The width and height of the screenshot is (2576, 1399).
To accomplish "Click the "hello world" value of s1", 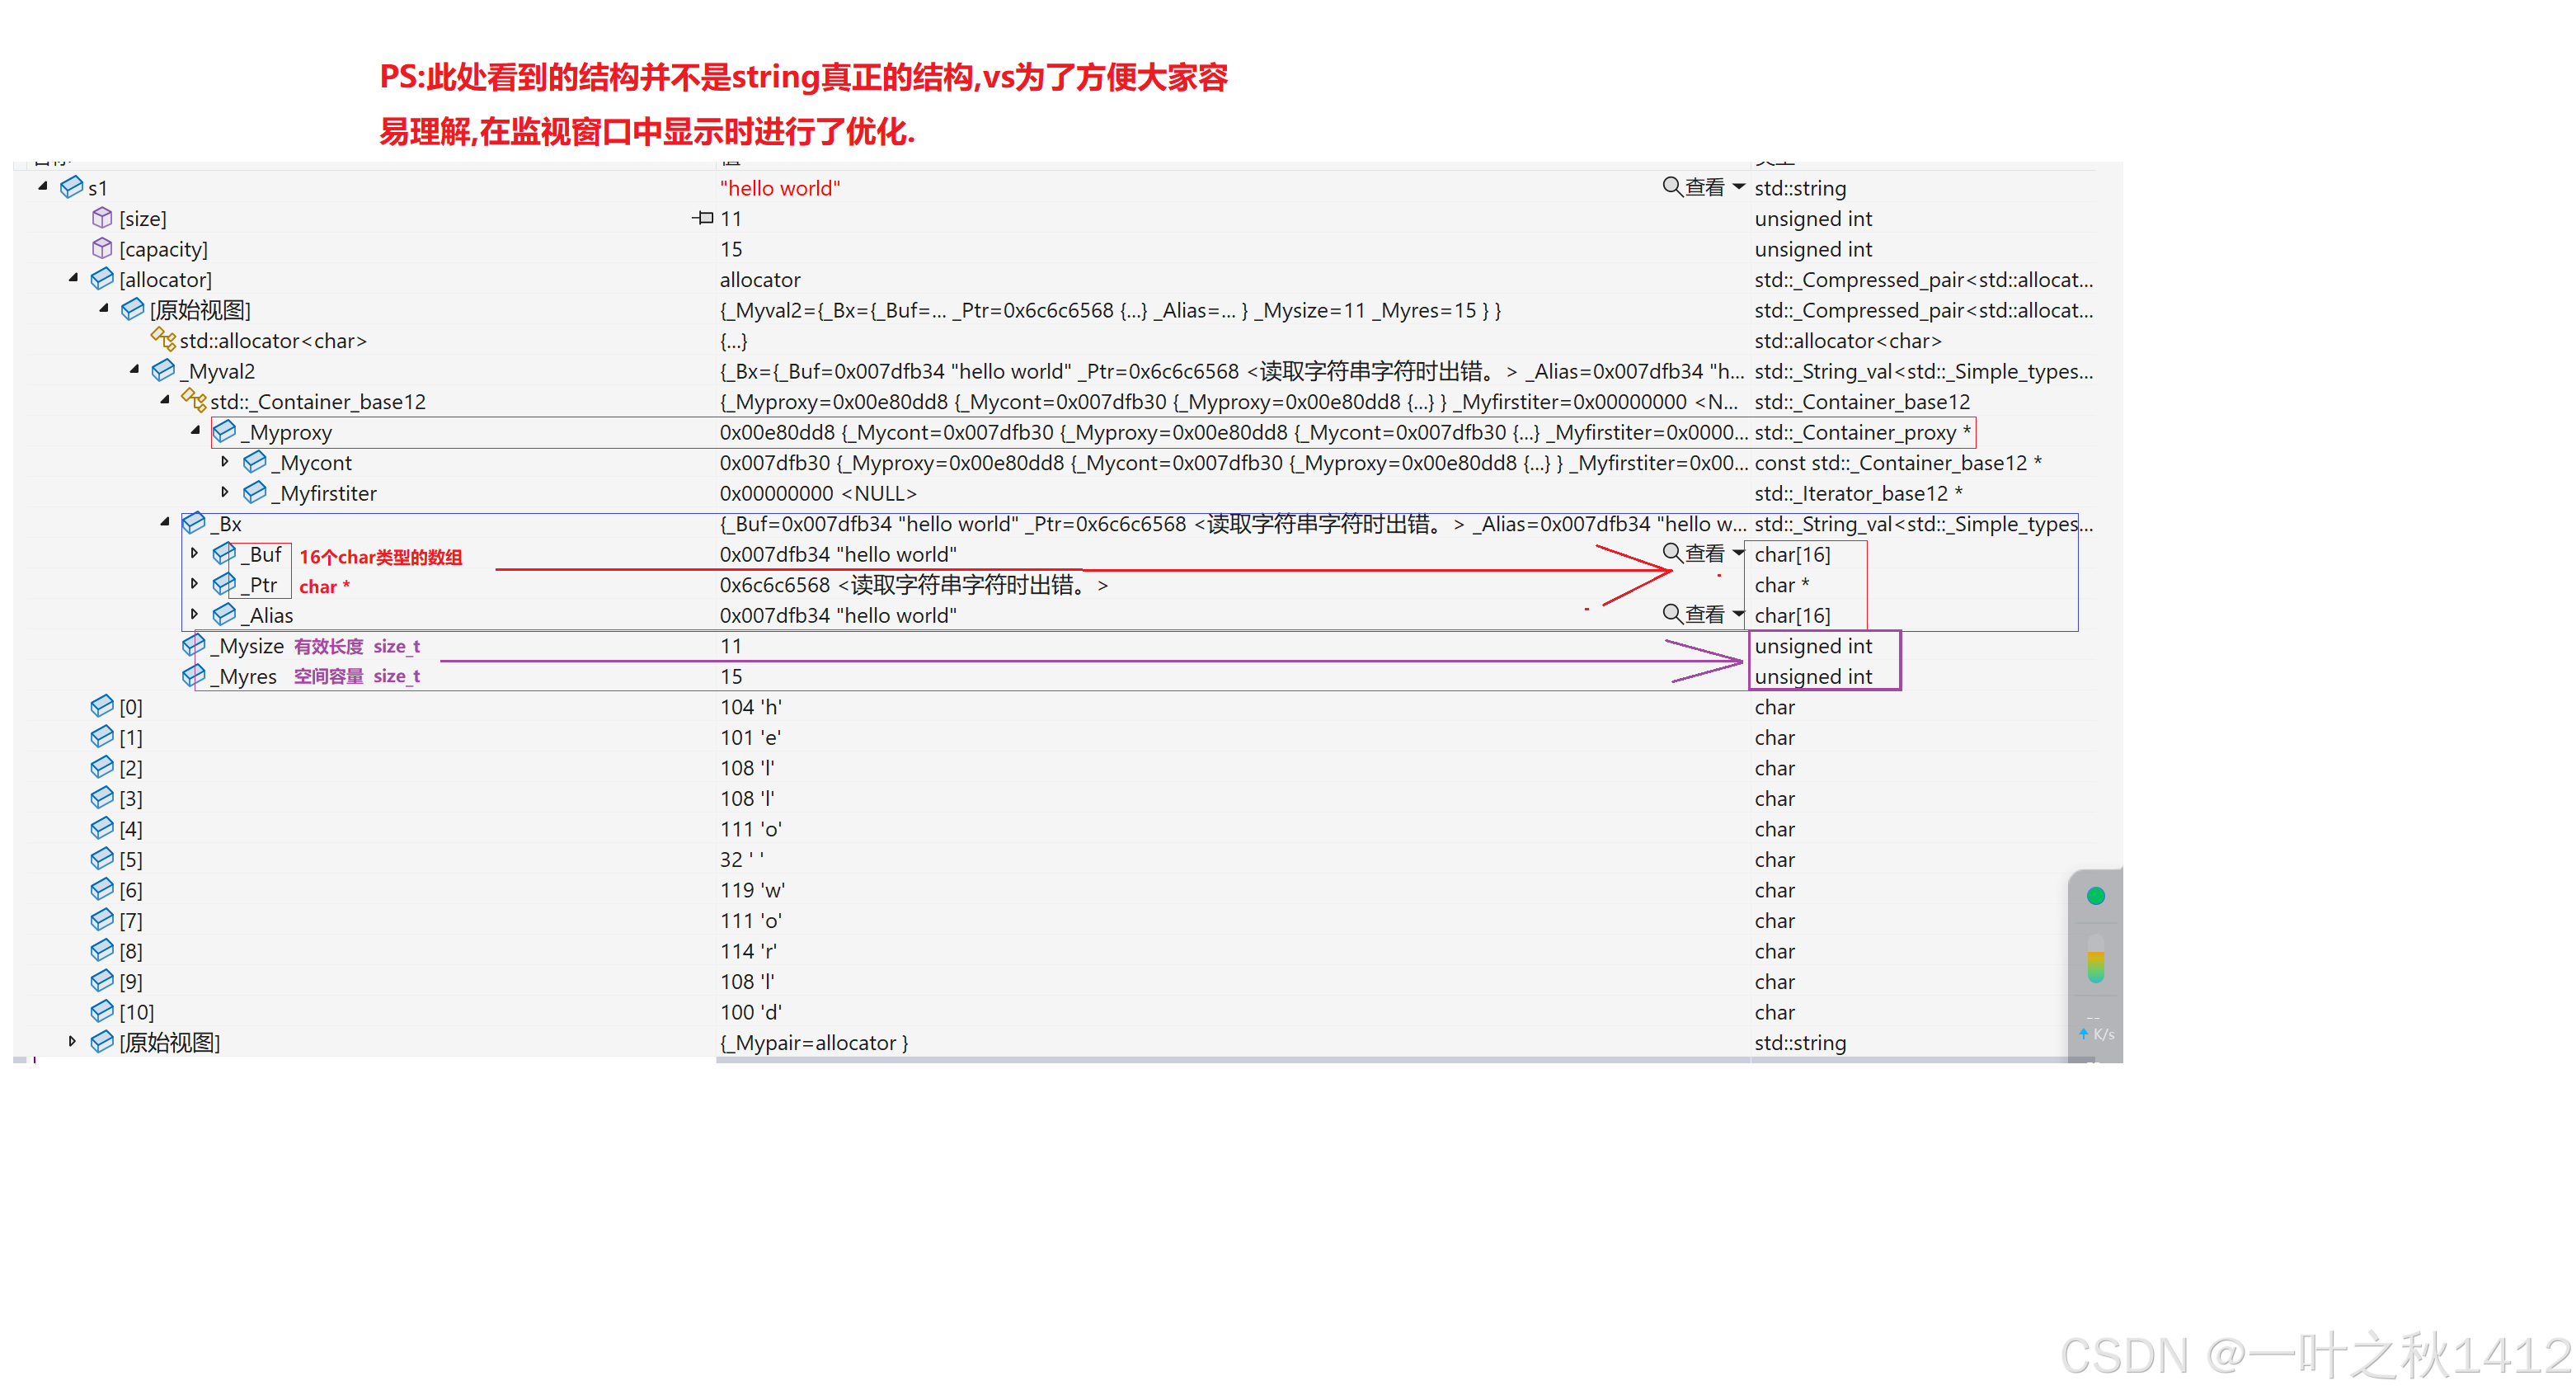I will [x=779, y=188].
